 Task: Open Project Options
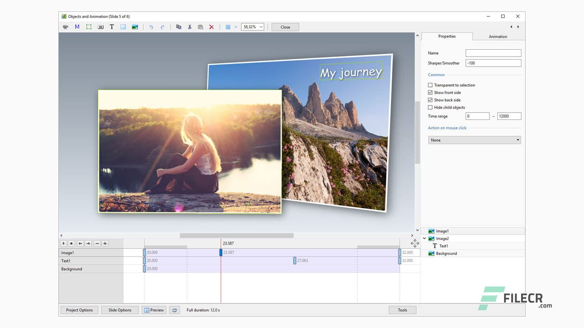[79, 310]
